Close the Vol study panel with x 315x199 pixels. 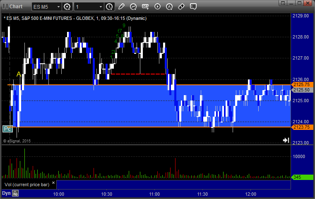pos(53,183)
